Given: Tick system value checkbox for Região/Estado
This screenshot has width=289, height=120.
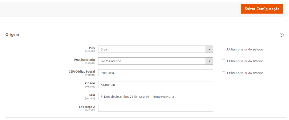Looking at the screenshot, I should pos(223,61).
